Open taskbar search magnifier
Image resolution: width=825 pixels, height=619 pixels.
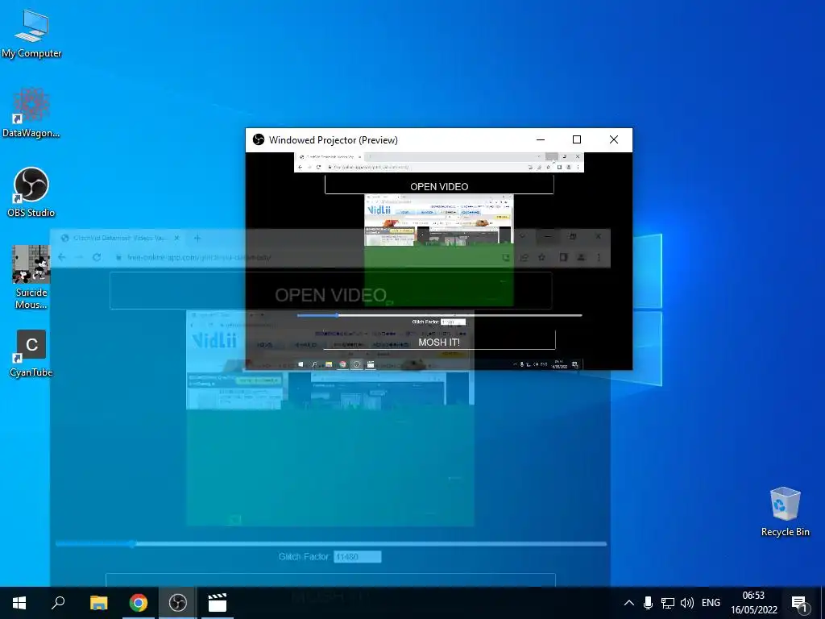click(58, 603)
